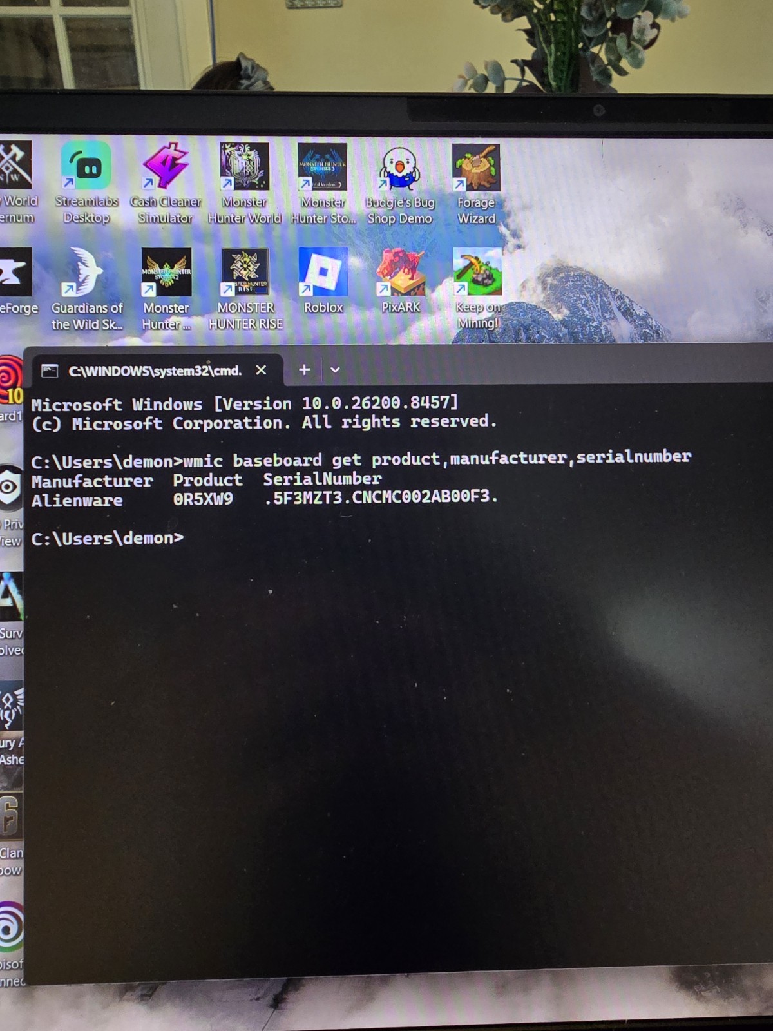The image size is (773, 1031).
Task: Click the wmic baseboard command text
Action: tap(437, 459)
